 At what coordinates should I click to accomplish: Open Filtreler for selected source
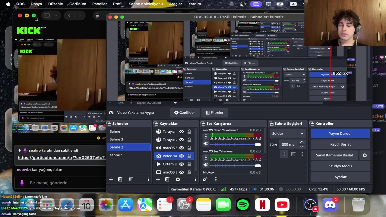(214, 112)
